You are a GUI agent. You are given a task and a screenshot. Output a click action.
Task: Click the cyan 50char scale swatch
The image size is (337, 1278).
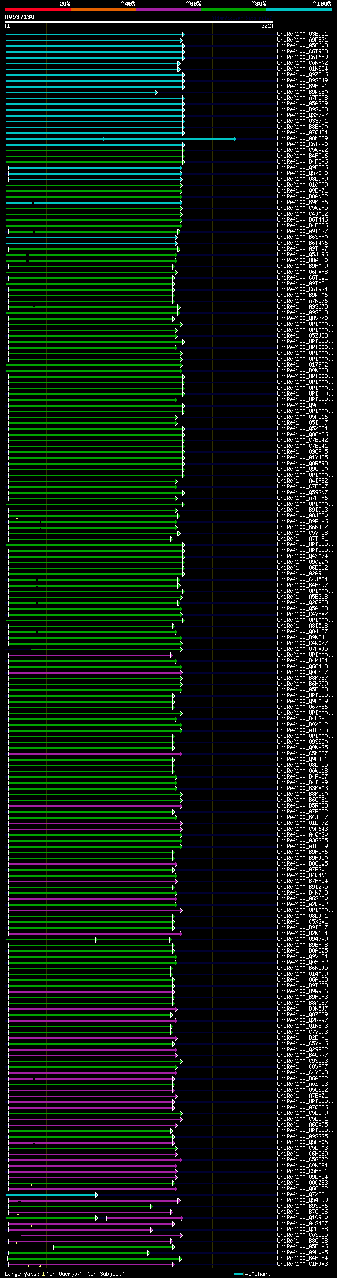239,1274
